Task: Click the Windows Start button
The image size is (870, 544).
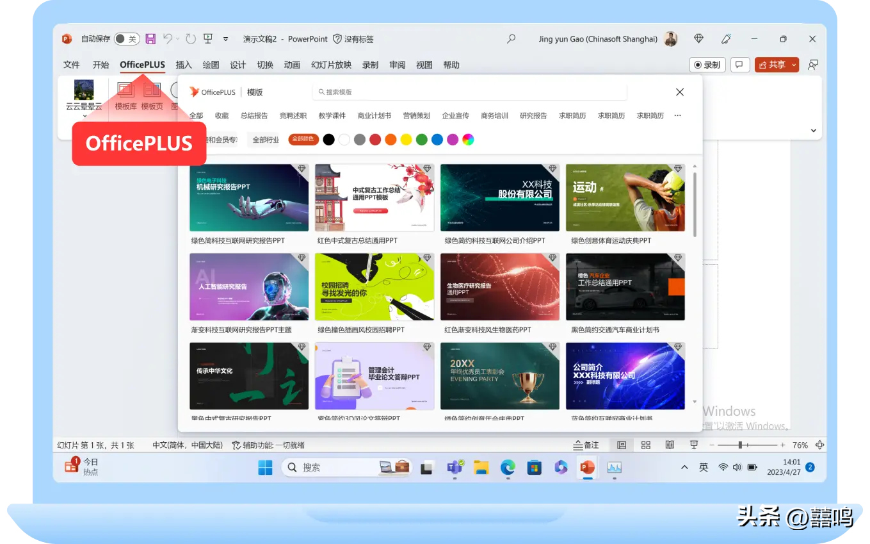Action: (265, 467)
